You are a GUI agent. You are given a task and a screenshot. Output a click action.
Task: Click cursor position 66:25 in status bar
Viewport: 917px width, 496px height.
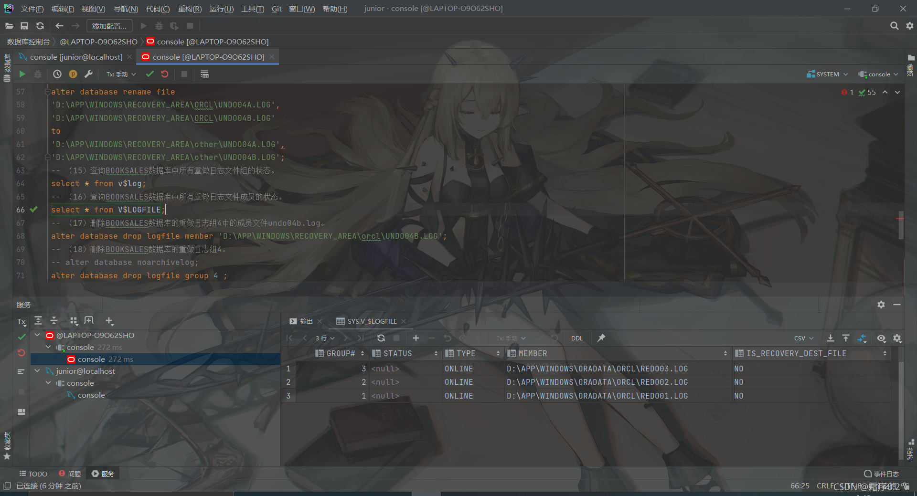800,485
